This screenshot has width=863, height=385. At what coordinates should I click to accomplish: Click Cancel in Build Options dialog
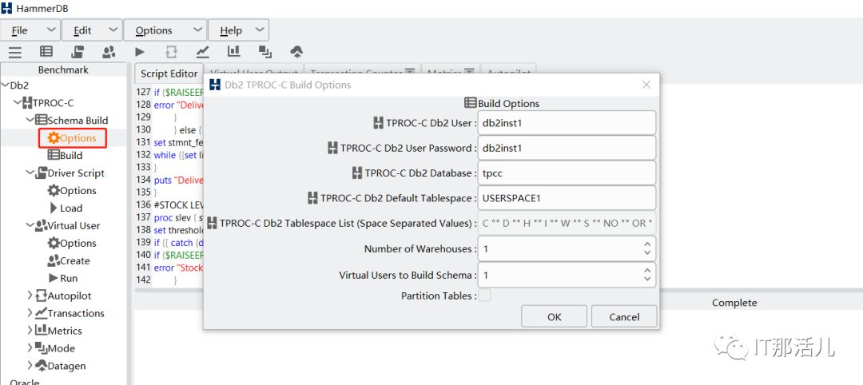pos(624,317)
